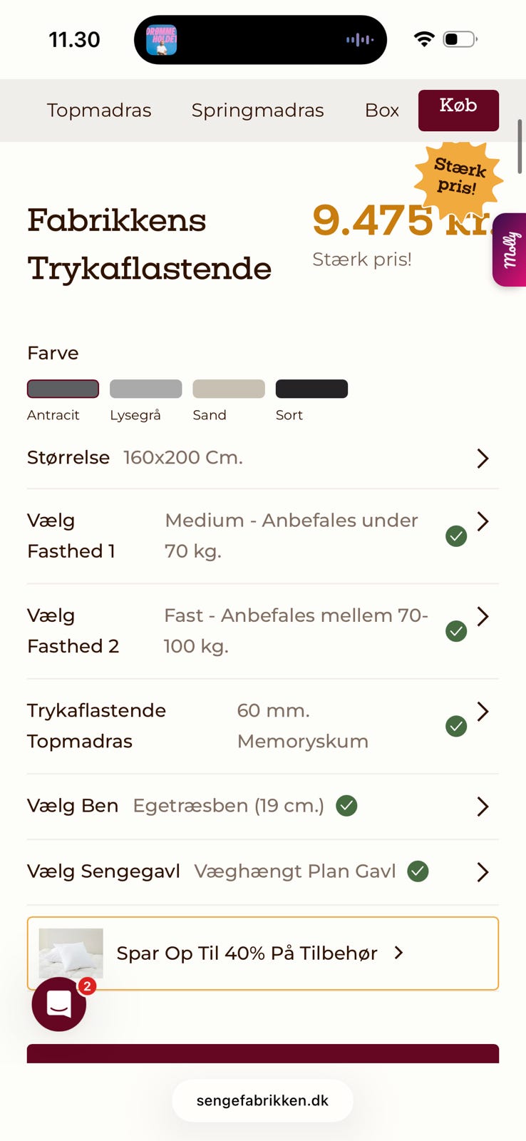
Task: Tap the audio waveform indicator
Action: click(360, 40)
